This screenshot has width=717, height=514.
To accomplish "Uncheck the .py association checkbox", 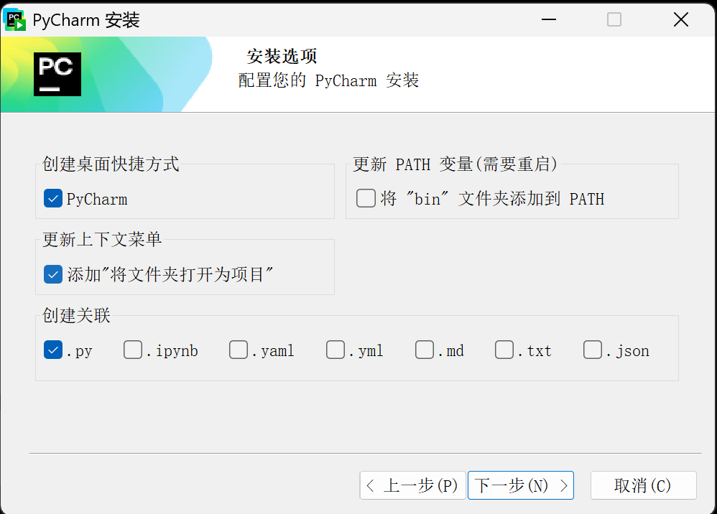I will (53, 350).
